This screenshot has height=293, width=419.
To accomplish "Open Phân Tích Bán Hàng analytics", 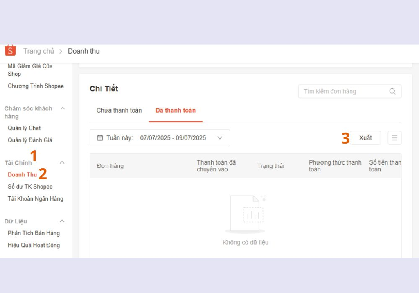I will tap(34, 233).
